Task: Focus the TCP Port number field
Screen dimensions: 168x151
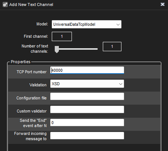Action: [x=87, y=70]
